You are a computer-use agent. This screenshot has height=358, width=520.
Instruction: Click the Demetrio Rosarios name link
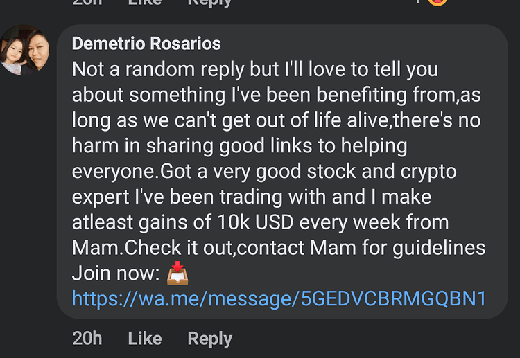146,44
